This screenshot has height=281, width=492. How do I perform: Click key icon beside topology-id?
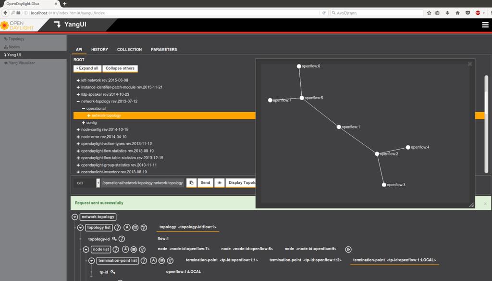pyautogui.click(x=114, y=239)
